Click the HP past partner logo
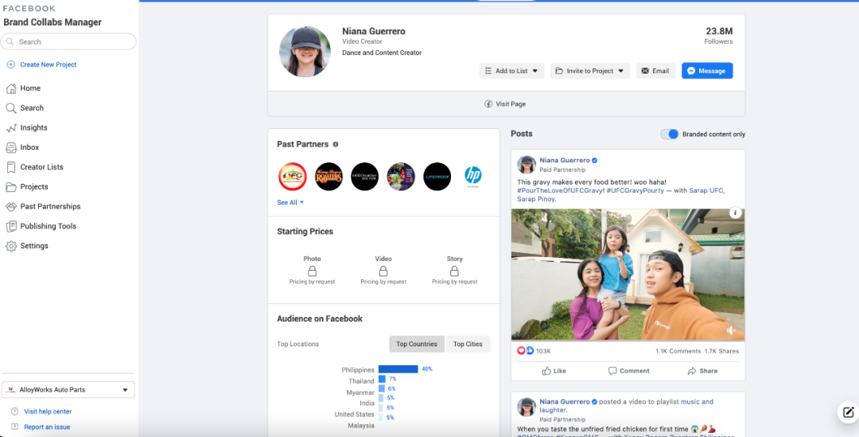Screen dimensions: 859x437 pyautogui.click(x=473, y=176)
